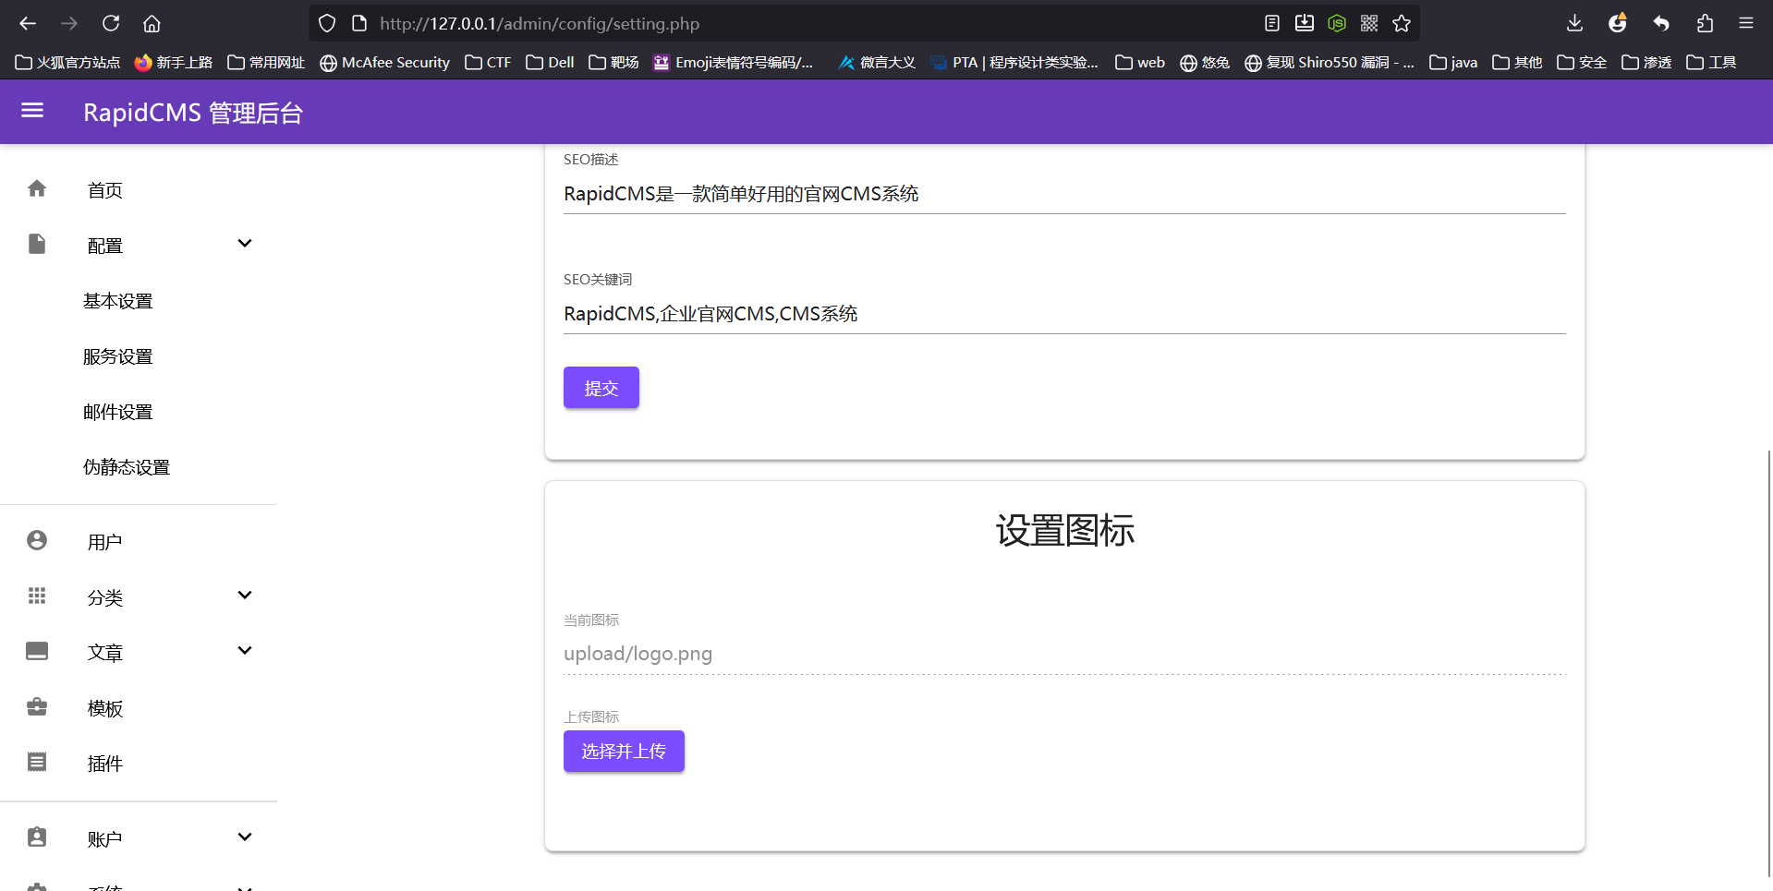Click the 选择并上传 upload button
This screenshot has width=1773, height=891.
pos(624,751)
